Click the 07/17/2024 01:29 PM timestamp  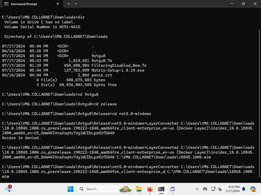point(25,66)
